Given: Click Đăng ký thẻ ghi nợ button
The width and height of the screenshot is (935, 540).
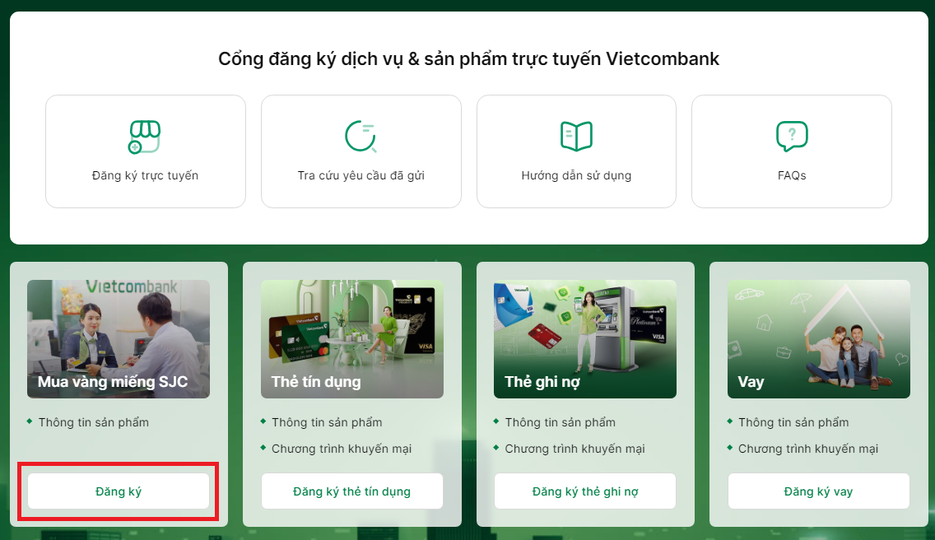Looking at the screenshot, I should coord(585,491).
